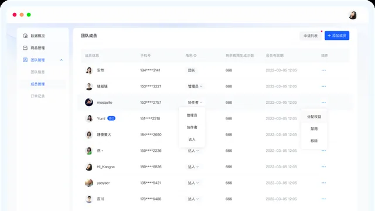The width and height of the screenshot is (375, 211).
Task: Click the blue 添加成员 button
Action: [x=337, y=36]
